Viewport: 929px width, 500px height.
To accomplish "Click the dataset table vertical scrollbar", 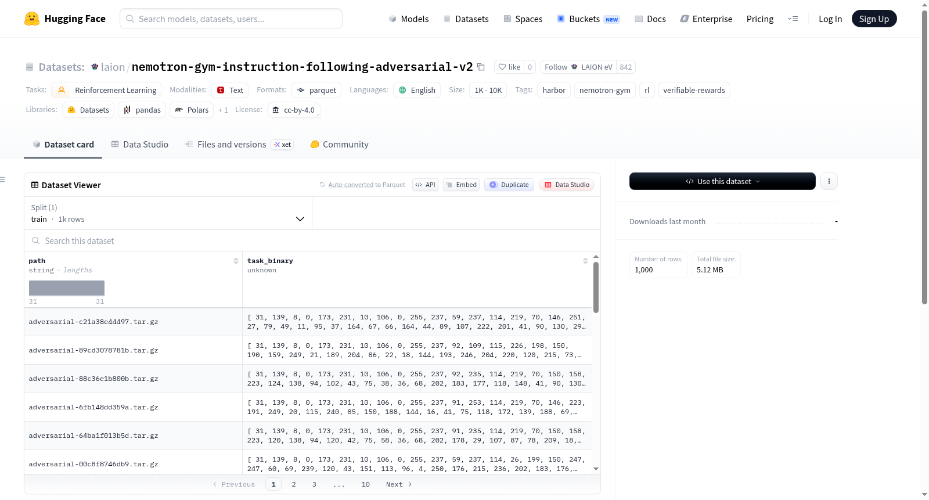I will click(x=596, y=287).
